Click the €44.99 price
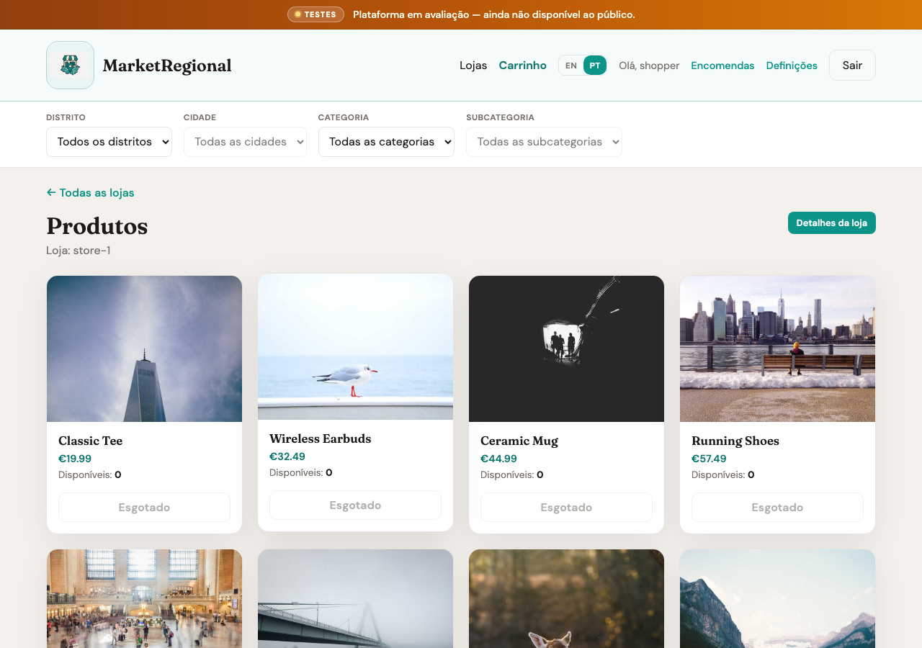922x648 pixels. tap(498, 459)
